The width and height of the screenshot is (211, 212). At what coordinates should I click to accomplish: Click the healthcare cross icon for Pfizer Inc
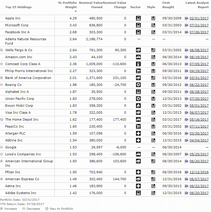pyautogui.click(x=138, y=172)
